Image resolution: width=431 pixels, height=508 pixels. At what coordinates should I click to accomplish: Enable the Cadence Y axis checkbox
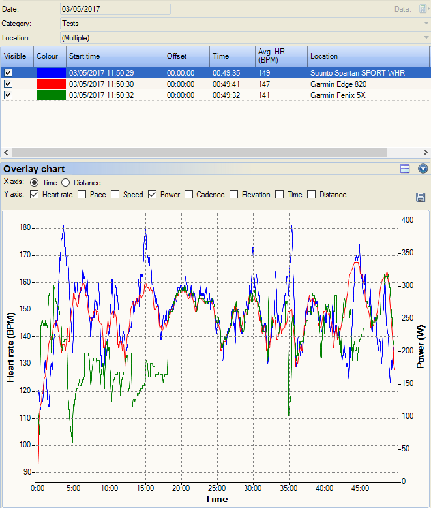189,195
